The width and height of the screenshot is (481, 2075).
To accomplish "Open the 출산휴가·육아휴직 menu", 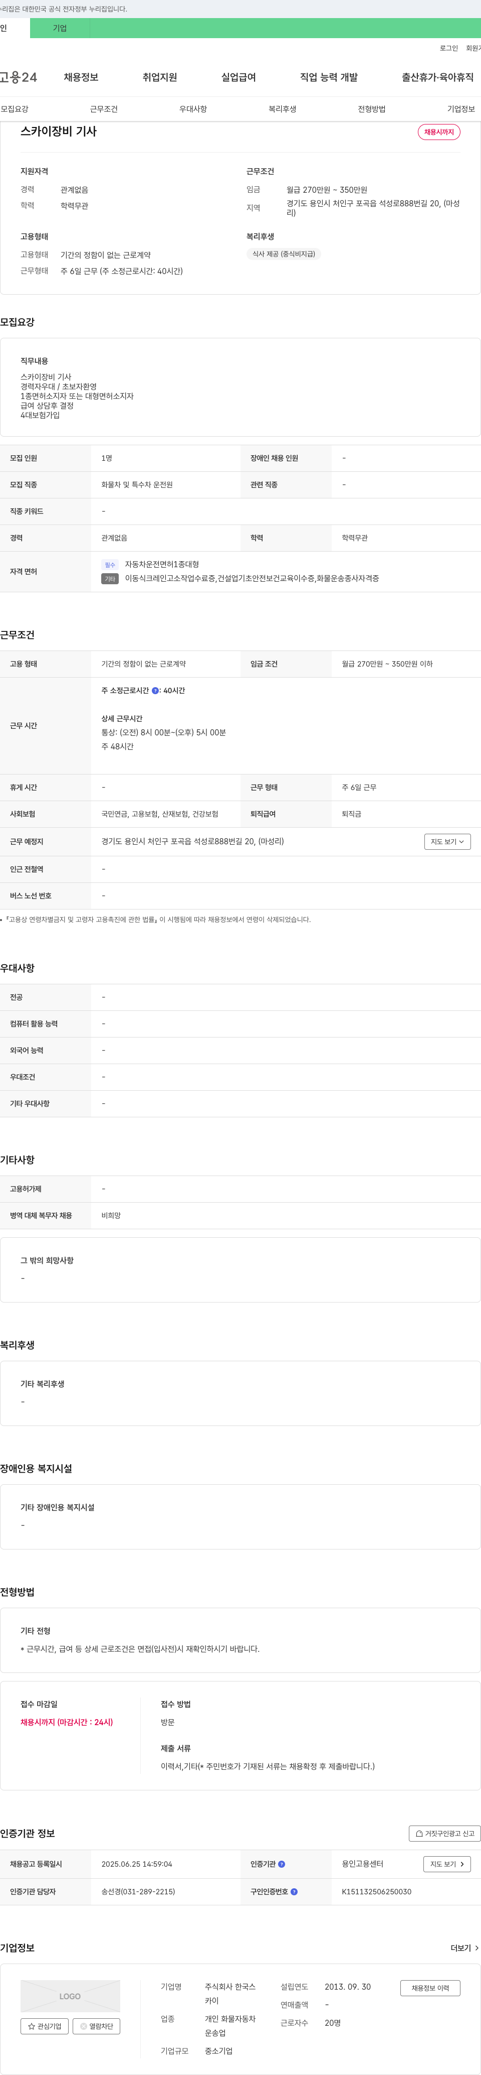I will (x=437, y=77).
